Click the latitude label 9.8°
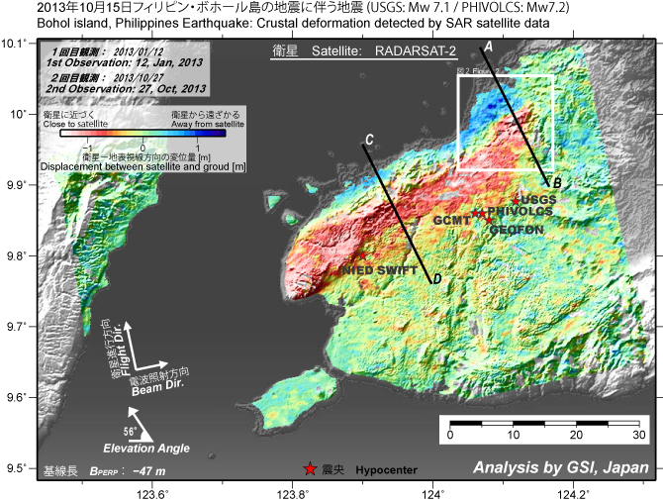The width and height of the screenshot is (663, 503). tap(17, 255)
